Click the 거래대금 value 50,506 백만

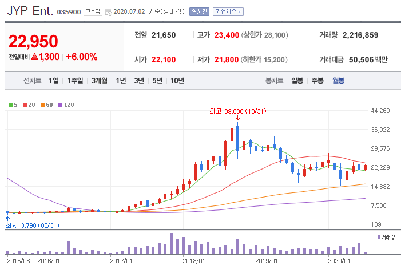[x=368, y=59]
